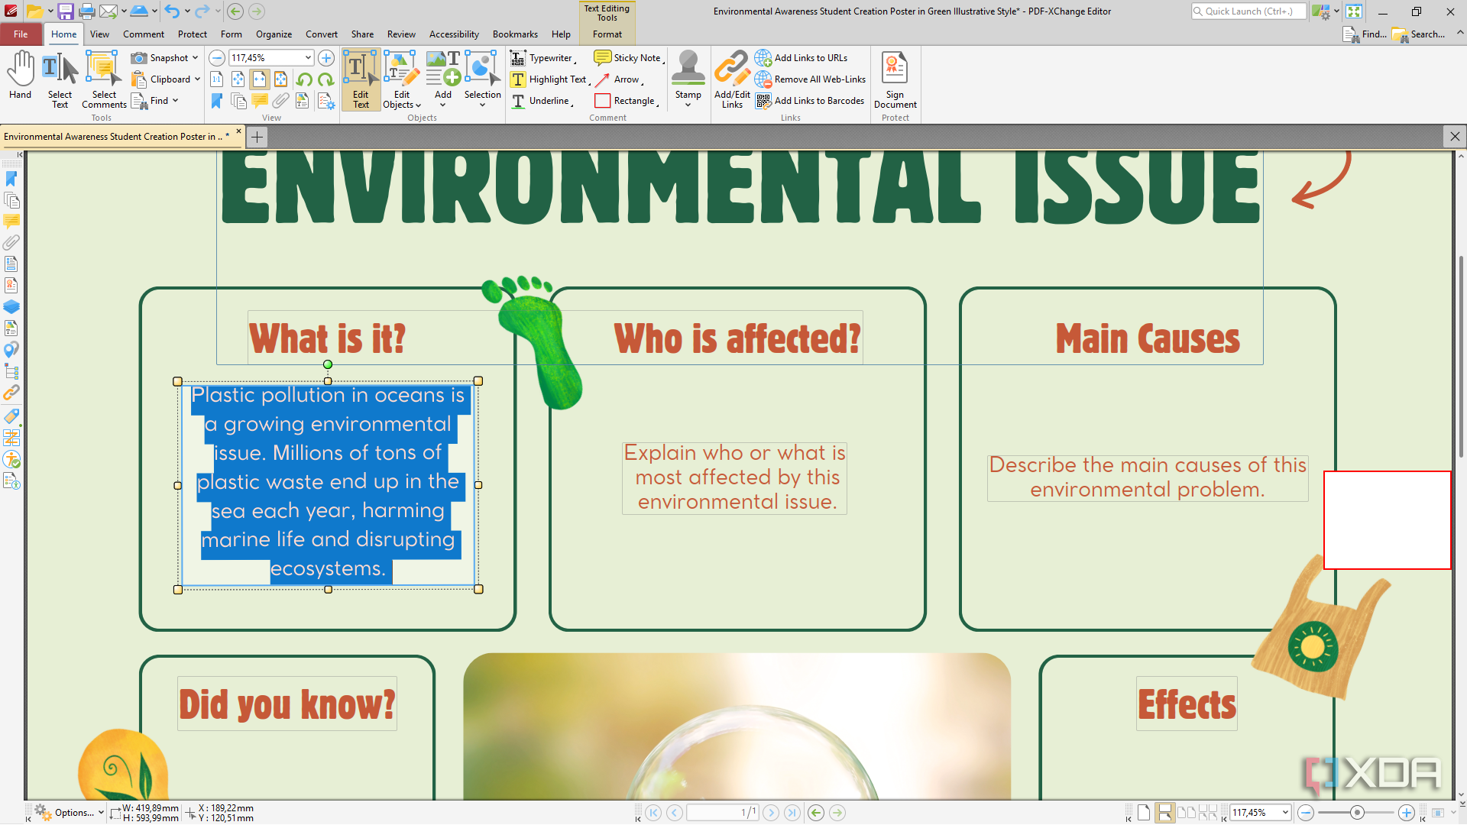This screenshot has width=1467, height=825.
Task: Toggle Fit Page view mode
Action: [238, 79]
